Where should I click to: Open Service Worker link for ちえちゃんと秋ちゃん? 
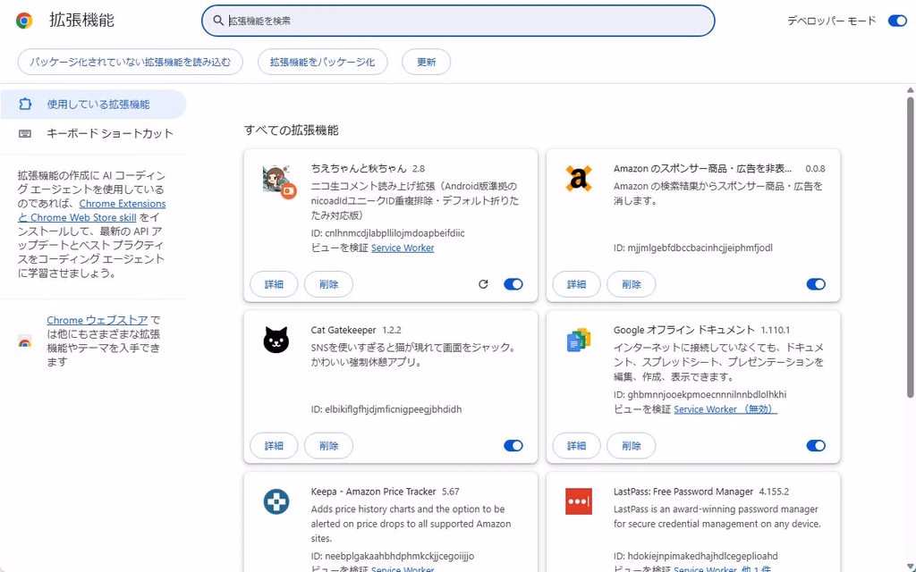click(x=403, y=248)
